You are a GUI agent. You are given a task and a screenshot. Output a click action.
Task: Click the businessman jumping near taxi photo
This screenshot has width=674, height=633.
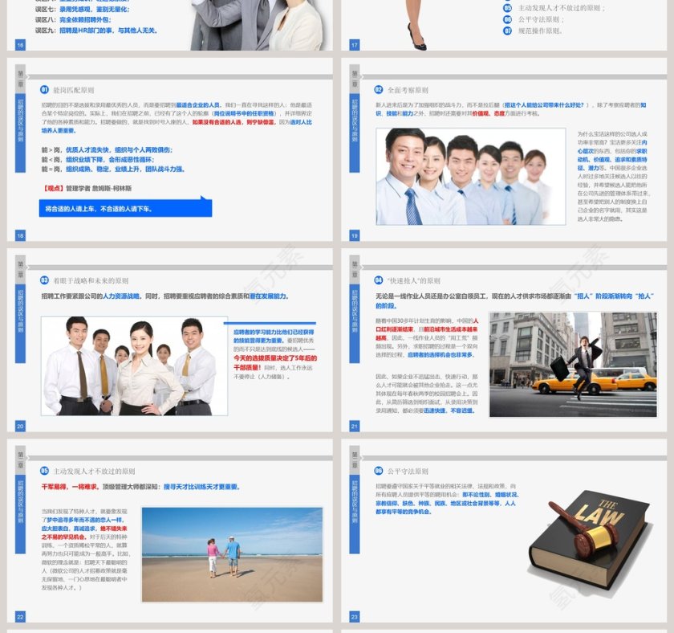(x=573, y=364)
